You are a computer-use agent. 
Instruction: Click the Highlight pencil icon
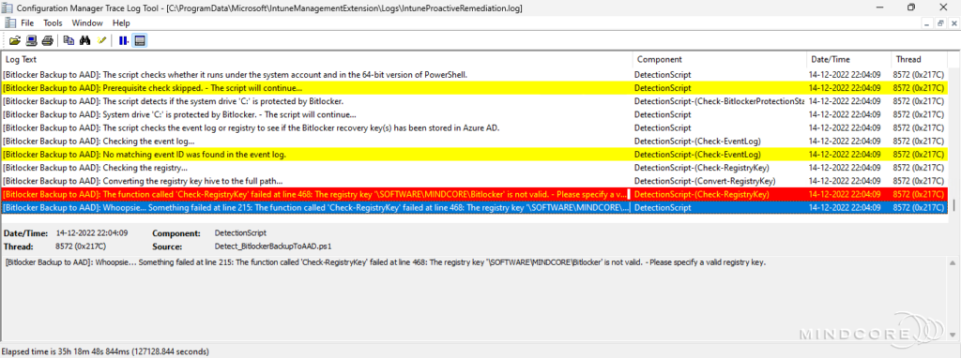click(101, 41)
